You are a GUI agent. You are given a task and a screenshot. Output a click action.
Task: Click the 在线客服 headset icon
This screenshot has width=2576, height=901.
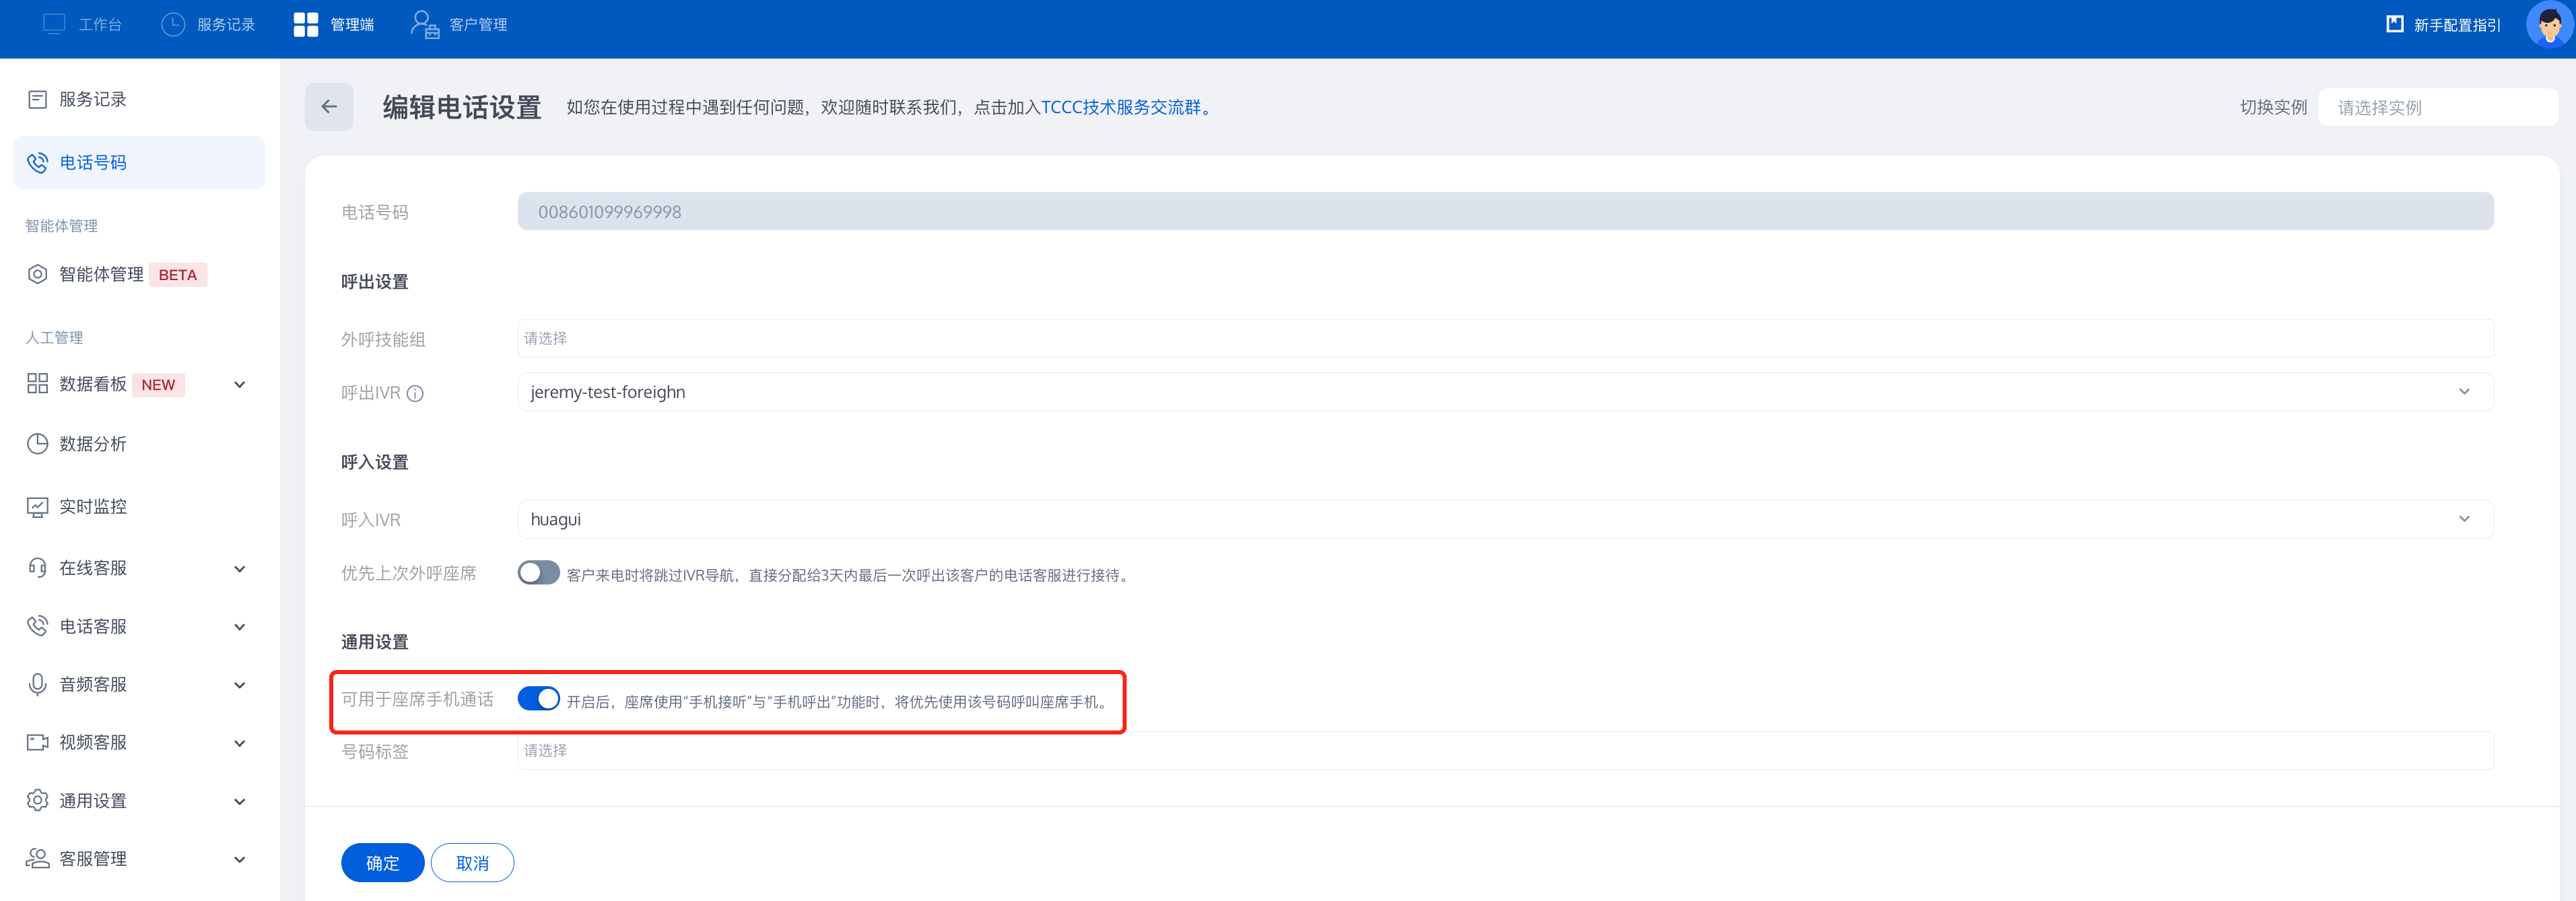point(37,568)
